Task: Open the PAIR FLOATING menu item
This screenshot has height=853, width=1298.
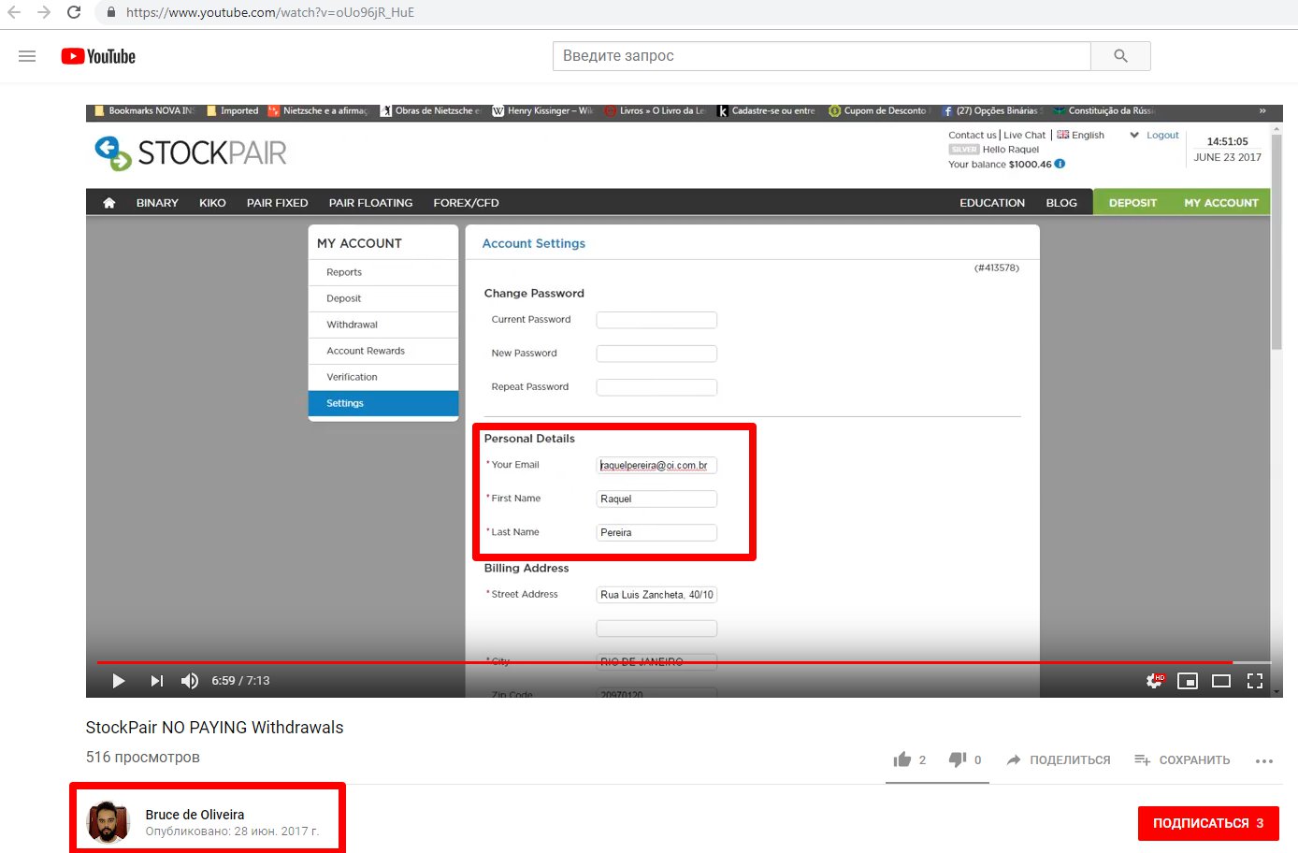Action: click(370, 202)
